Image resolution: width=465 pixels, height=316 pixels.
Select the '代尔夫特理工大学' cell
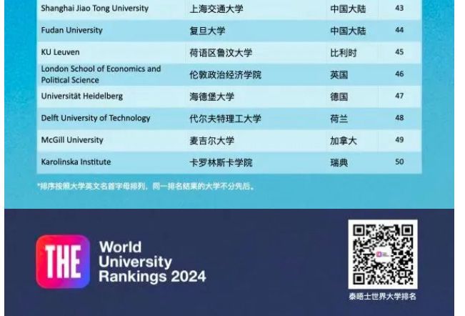click(225, 119)
